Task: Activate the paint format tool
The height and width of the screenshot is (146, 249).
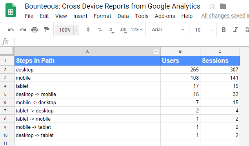Action: pos(46,30)
